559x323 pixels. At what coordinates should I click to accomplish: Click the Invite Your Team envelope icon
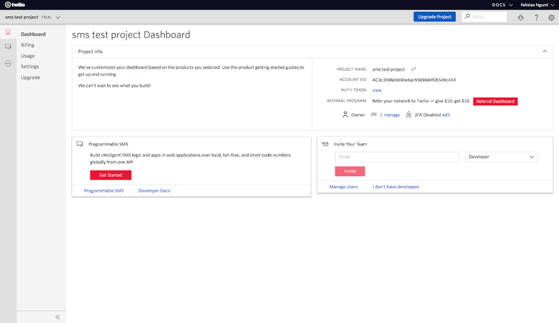pos(325,144)
